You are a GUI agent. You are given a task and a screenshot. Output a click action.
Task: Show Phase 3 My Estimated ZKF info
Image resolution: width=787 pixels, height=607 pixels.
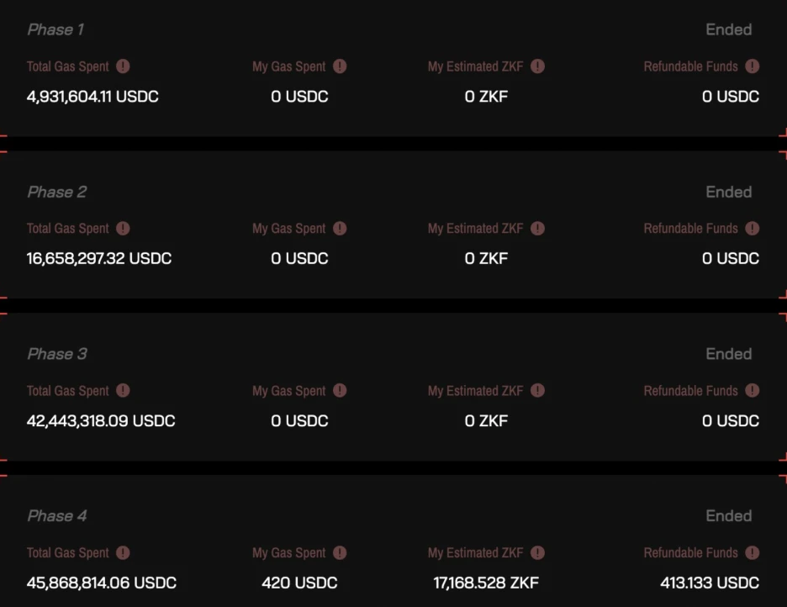click(x=537, y=391)
